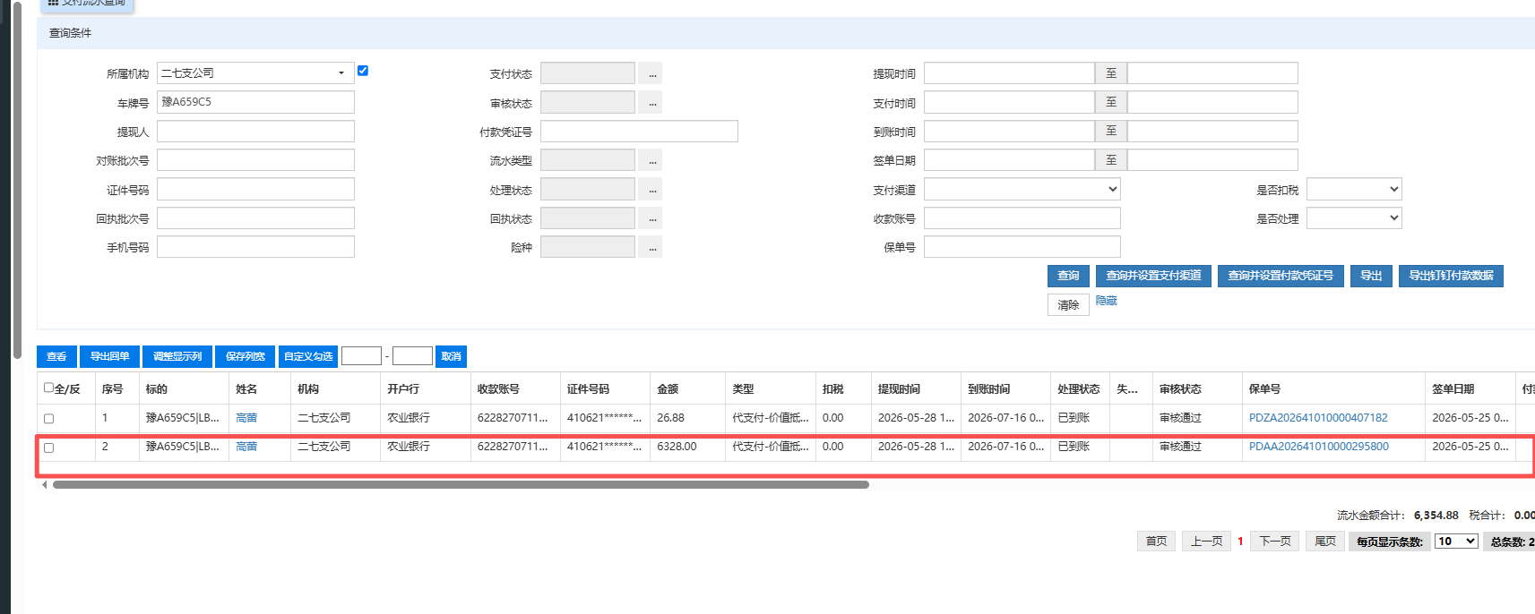Toggle the checkbox beside 所属机构 dropdown
This screenshot has width=1535, height=614.
tap(363, 71)
